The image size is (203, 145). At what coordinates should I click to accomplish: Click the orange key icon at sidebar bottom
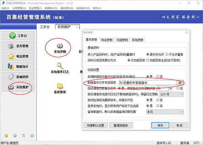click(x=6, y=136)
